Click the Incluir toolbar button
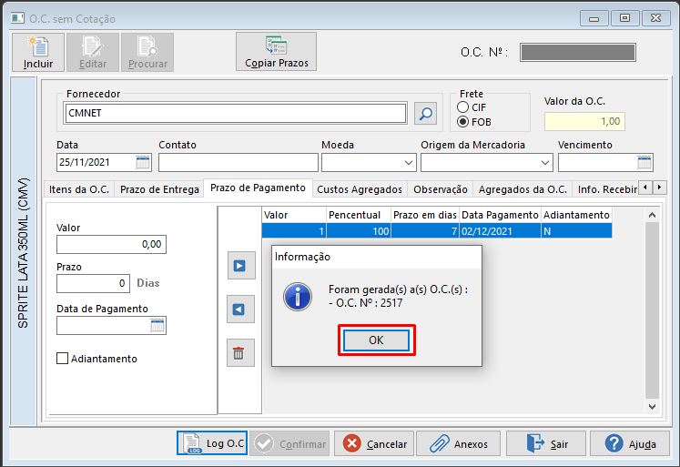This screenshot has height=467, width=680. tap(38, 53)
